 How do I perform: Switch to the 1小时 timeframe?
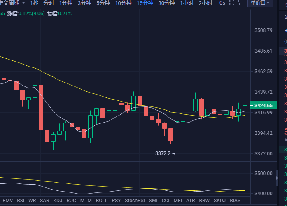pyautogui.click(x=187, y=3)
